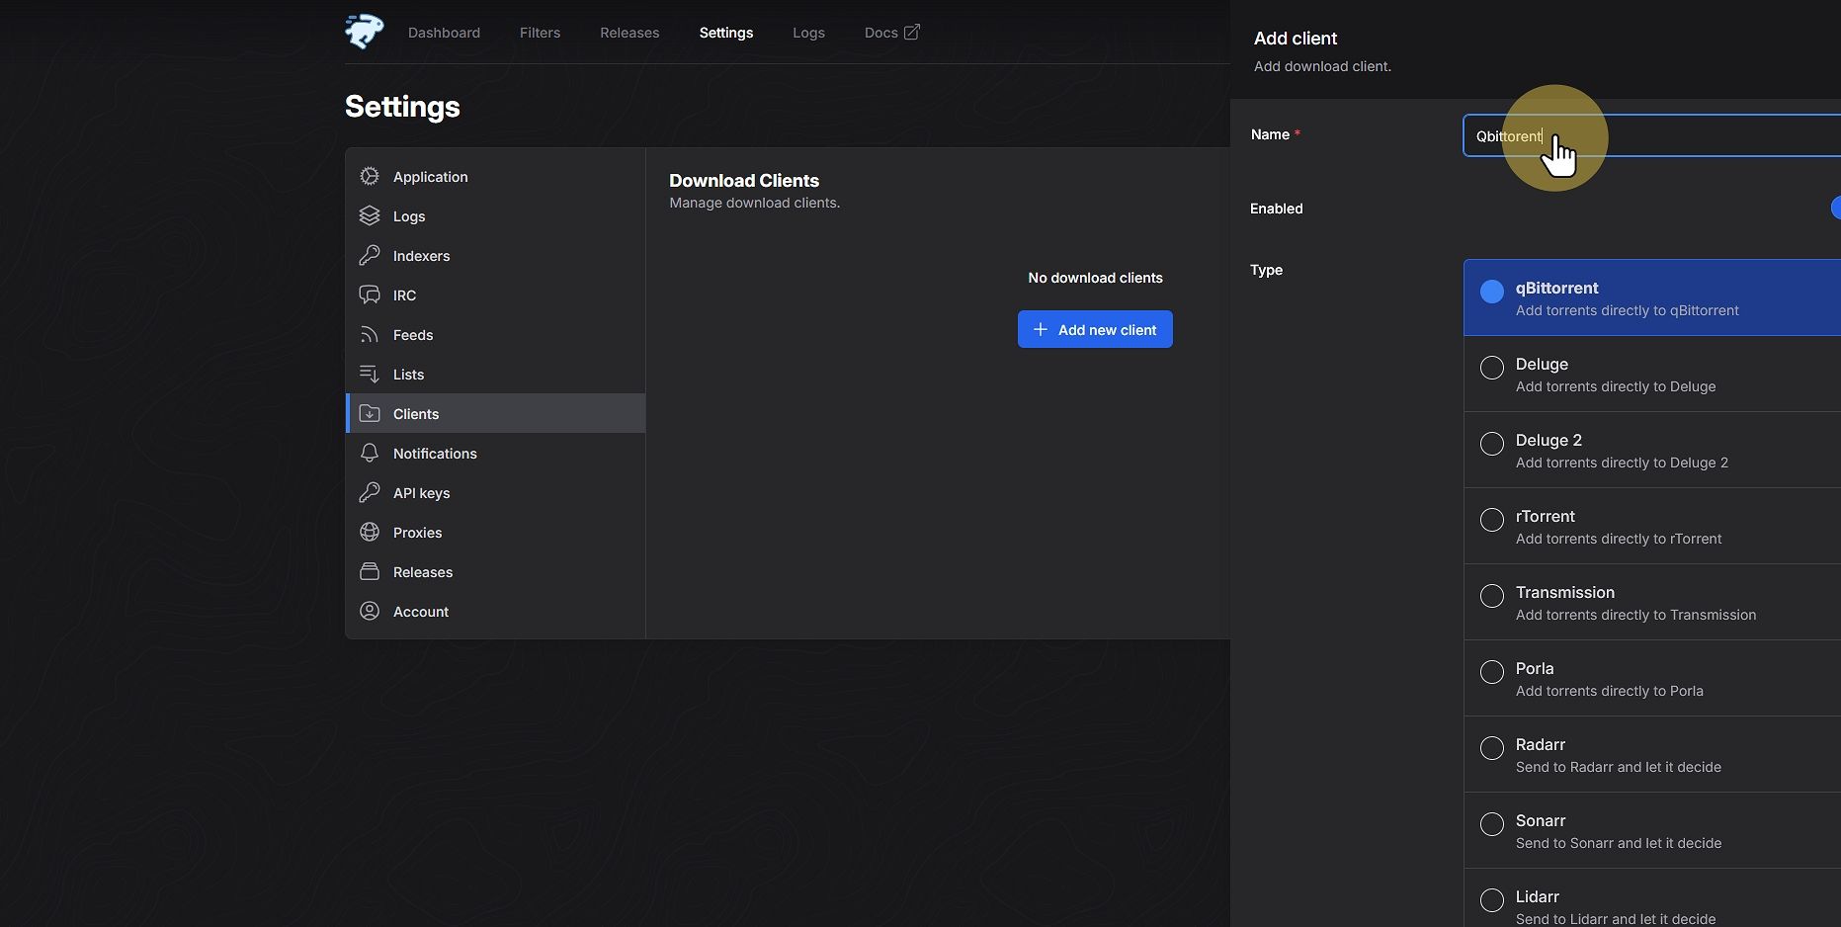Open the Dashboard nav tab
Image resolution: width=1841 pixels, height=927 pixels.
(x=444, y=33)
